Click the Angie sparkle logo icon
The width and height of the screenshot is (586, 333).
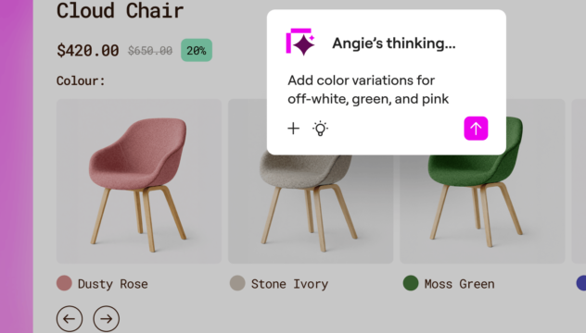[300, 43]
